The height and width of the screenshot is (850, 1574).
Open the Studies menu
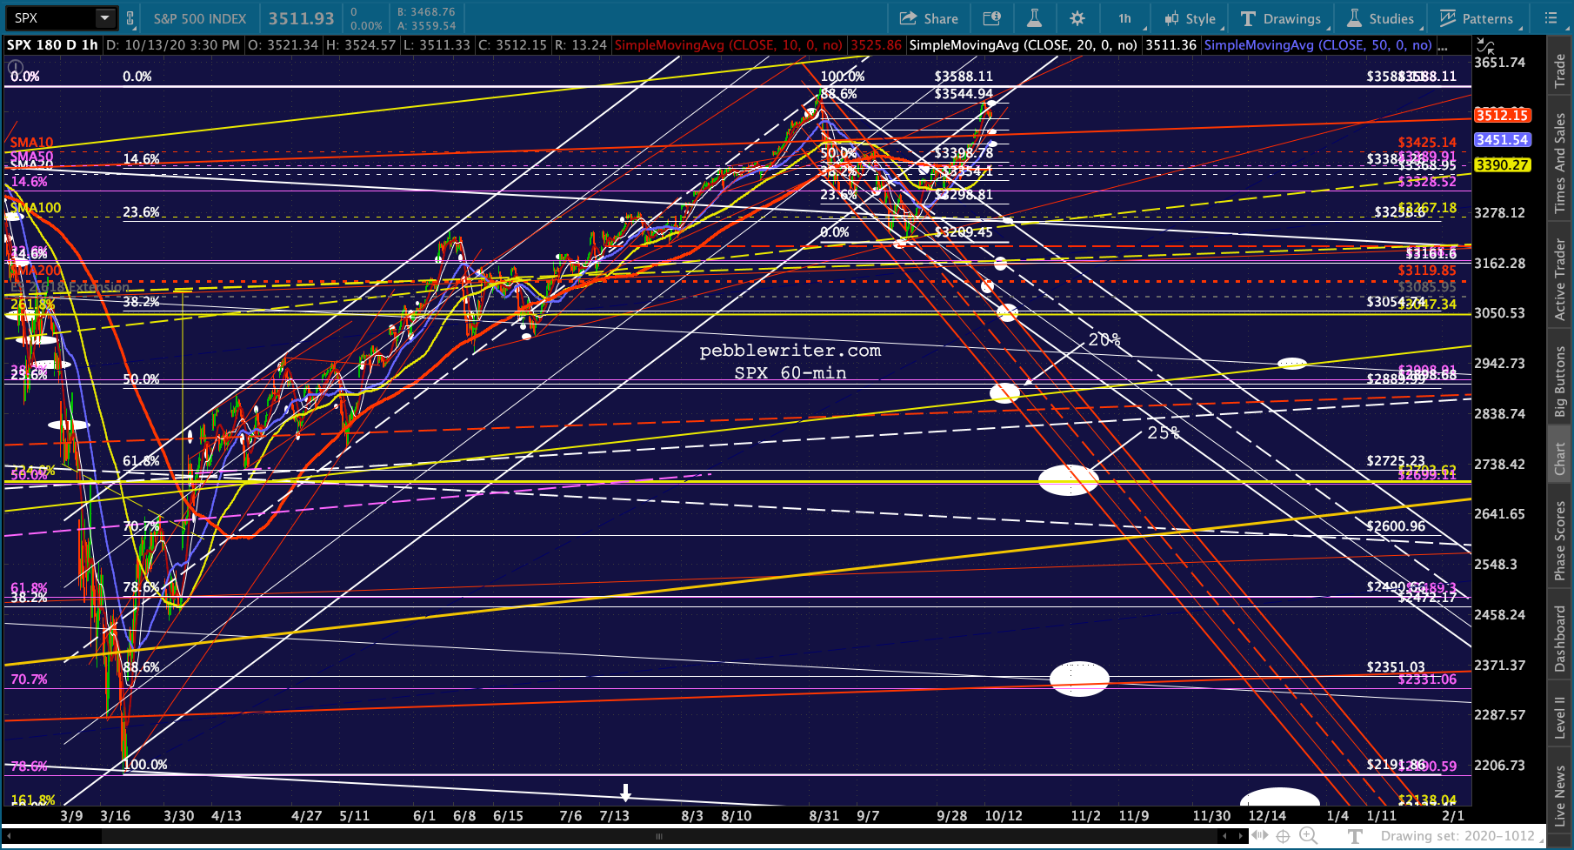tap(1381, 18)
